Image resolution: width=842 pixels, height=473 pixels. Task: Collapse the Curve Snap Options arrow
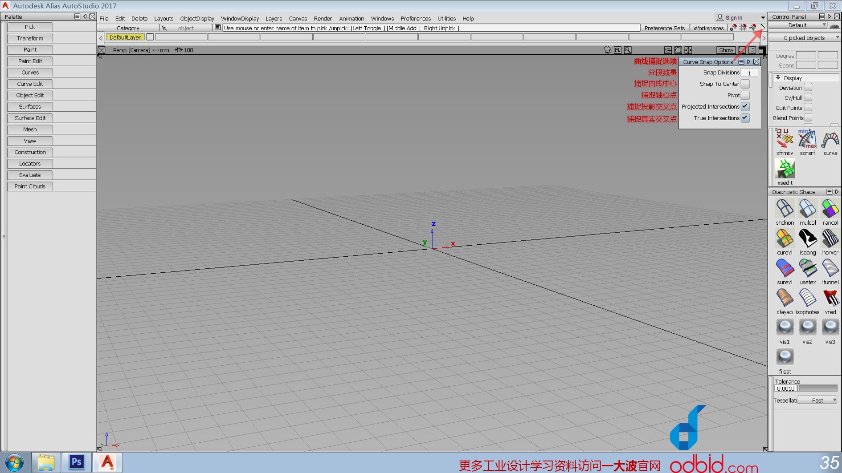point(749,61)
